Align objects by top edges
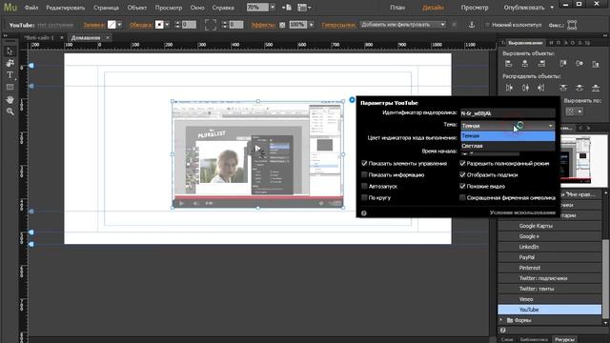This screenshot has height=343, width=610. coord(563,64)
